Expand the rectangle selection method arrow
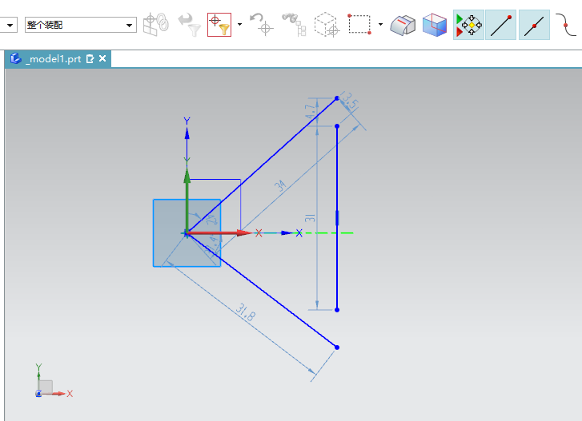This screenshot has height=421, width=582. tap(380, 25)
